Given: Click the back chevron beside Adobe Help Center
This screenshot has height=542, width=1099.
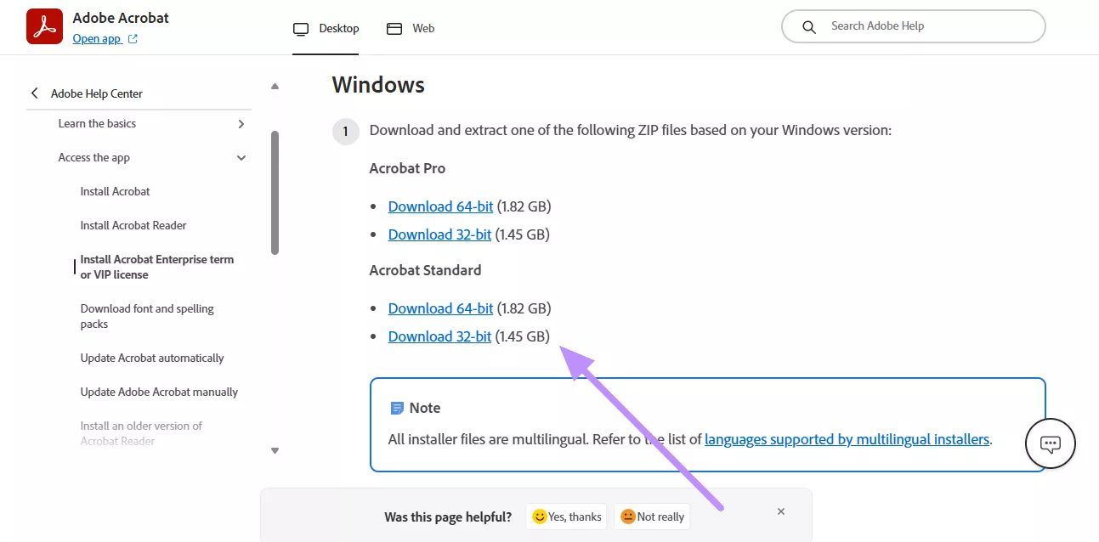Looking at the screenshot, I should pyautogui.click(x=34, y=93).
